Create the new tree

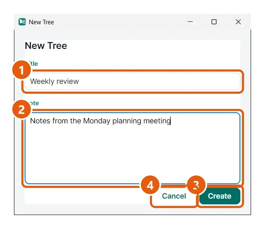click(x=220, y=196)
